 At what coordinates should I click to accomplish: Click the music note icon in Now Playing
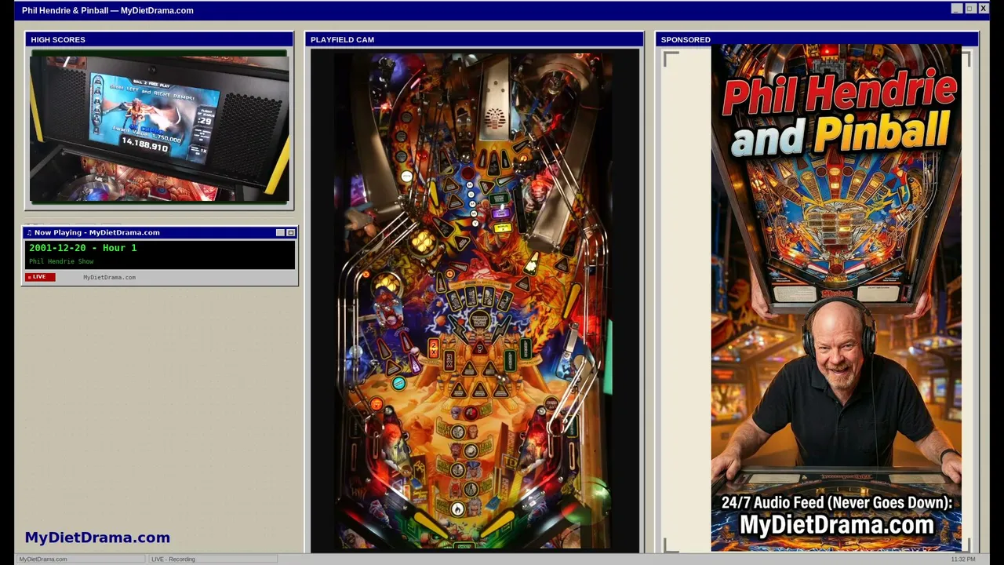point(30,232)
